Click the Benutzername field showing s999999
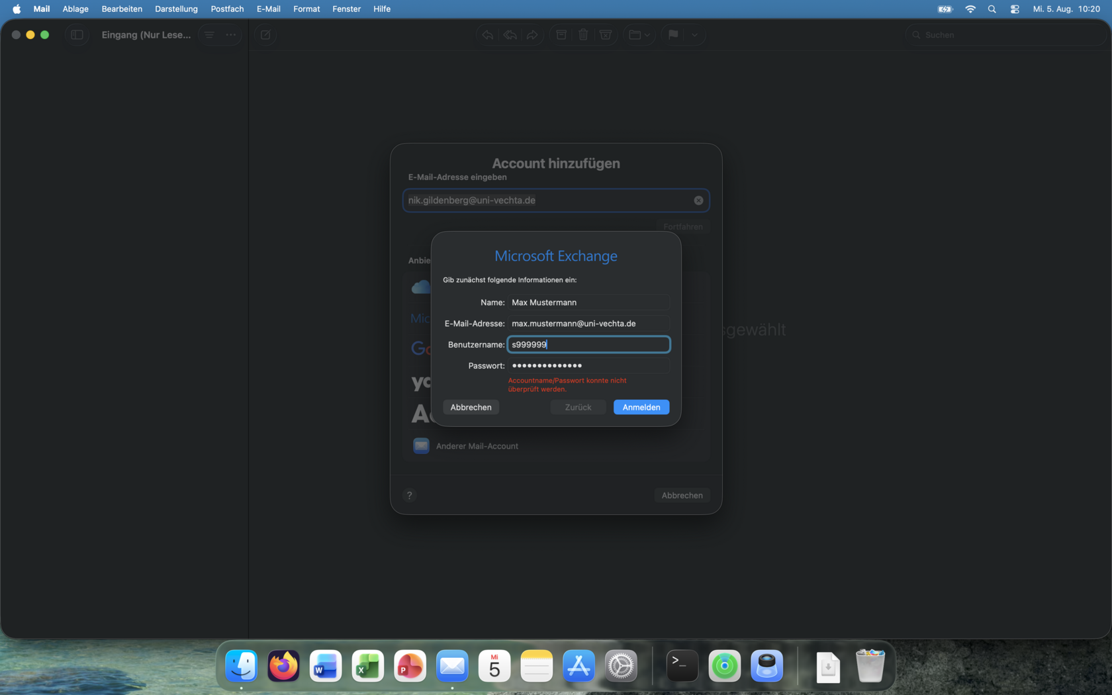Image resolution: width=1112 pixels, height=695 pixels. (x=588, y=345)
